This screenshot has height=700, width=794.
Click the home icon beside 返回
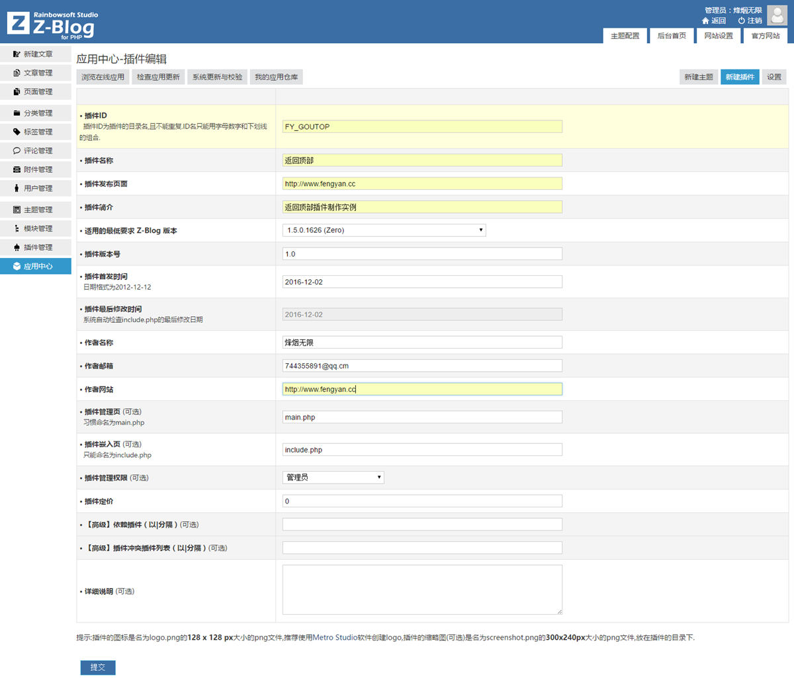(705, 21)
